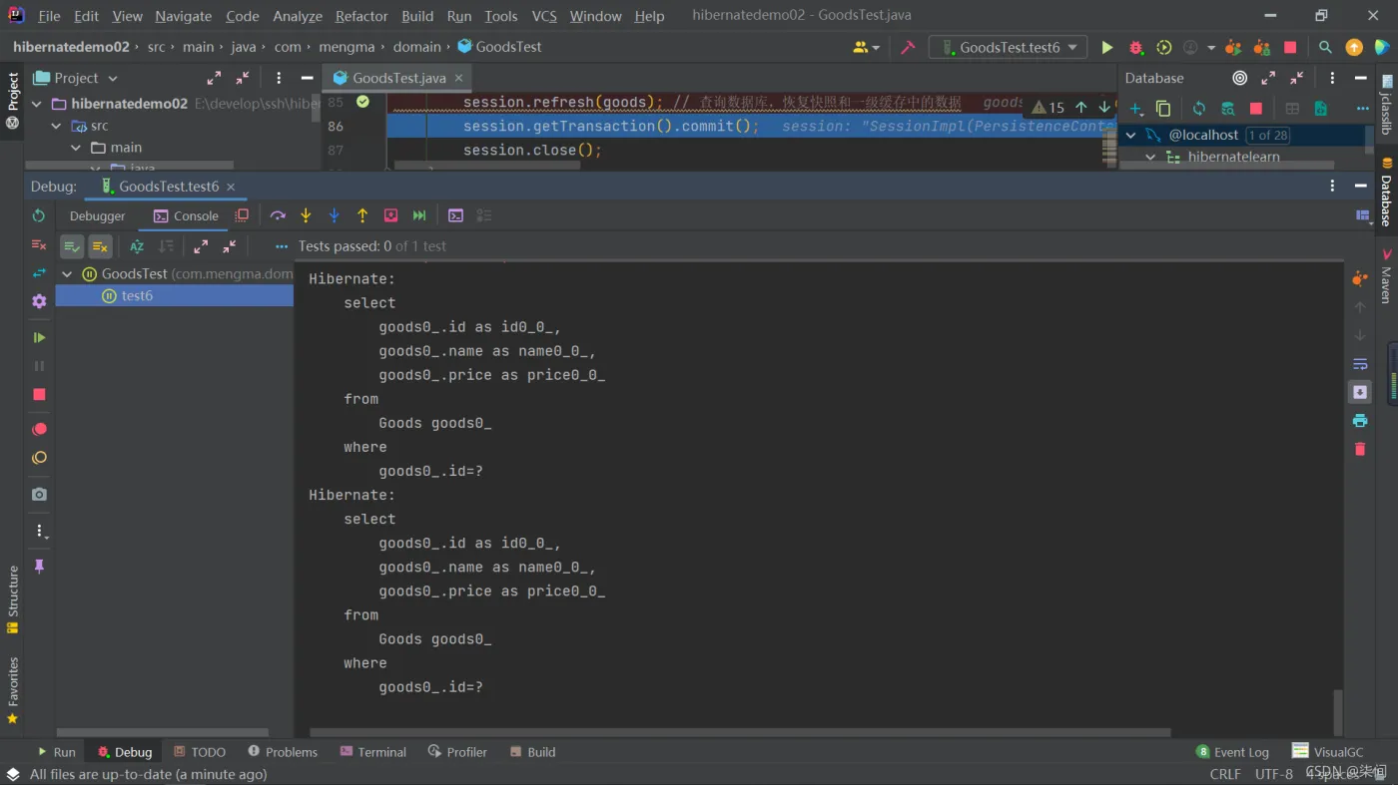Open Evaluate Expression icon
The image size is (1398, 785).
455,215
